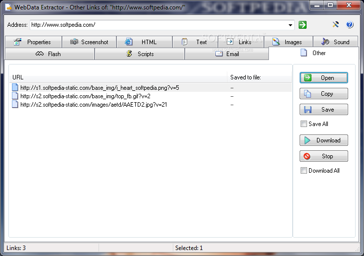Click the Open button
The width and height of the screenshot is (364, 256).
click(x=323, y=78)
